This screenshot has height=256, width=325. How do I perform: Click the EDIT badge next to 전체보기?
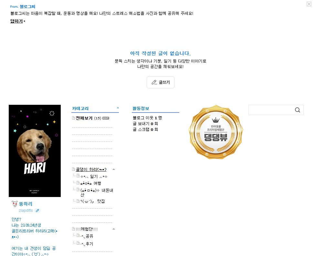point(106,118)
